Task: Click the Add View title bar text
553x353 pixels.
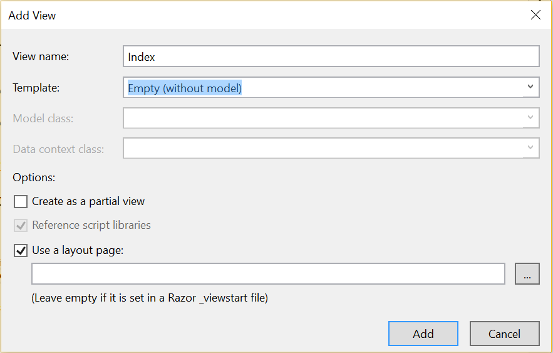Action: point(32,16)
